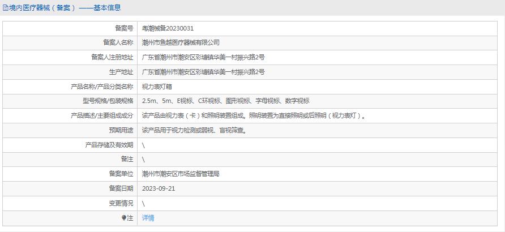Click the document icon beside 境内医疗器械 header

(6, 8)
